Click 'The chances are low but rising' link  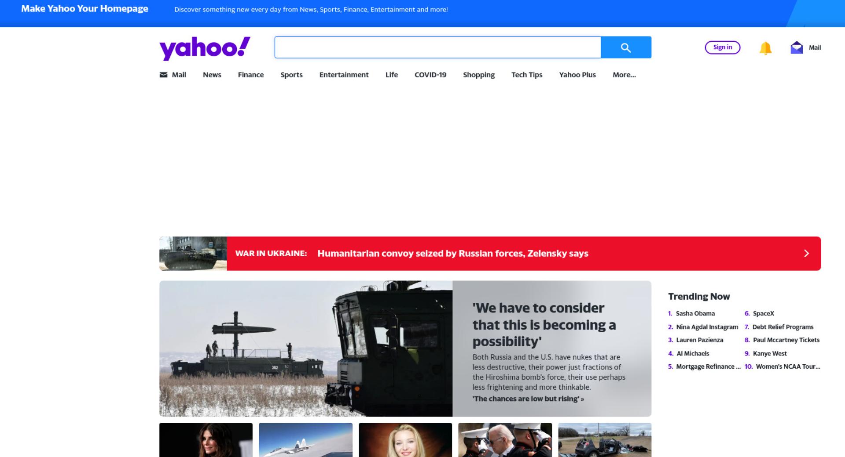tap(528, 399)
